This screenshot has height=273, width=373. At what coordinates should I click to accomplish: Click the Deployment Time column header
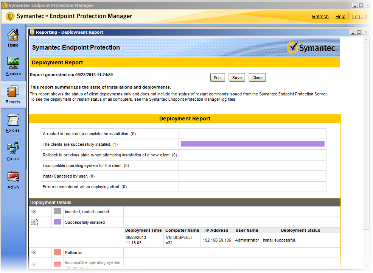[143, 230]
